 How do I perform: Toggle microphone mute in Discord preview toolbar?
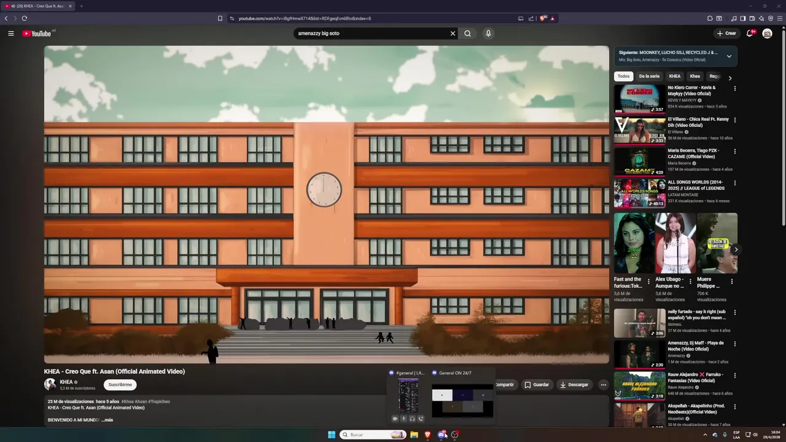[403, 419]
